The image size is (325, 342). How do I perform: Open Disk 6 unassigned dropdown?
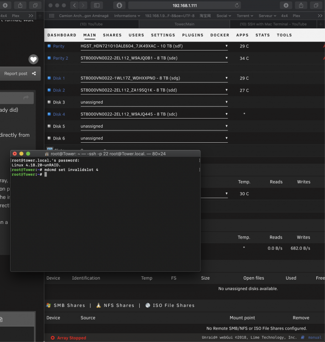[x=154, y=138]
